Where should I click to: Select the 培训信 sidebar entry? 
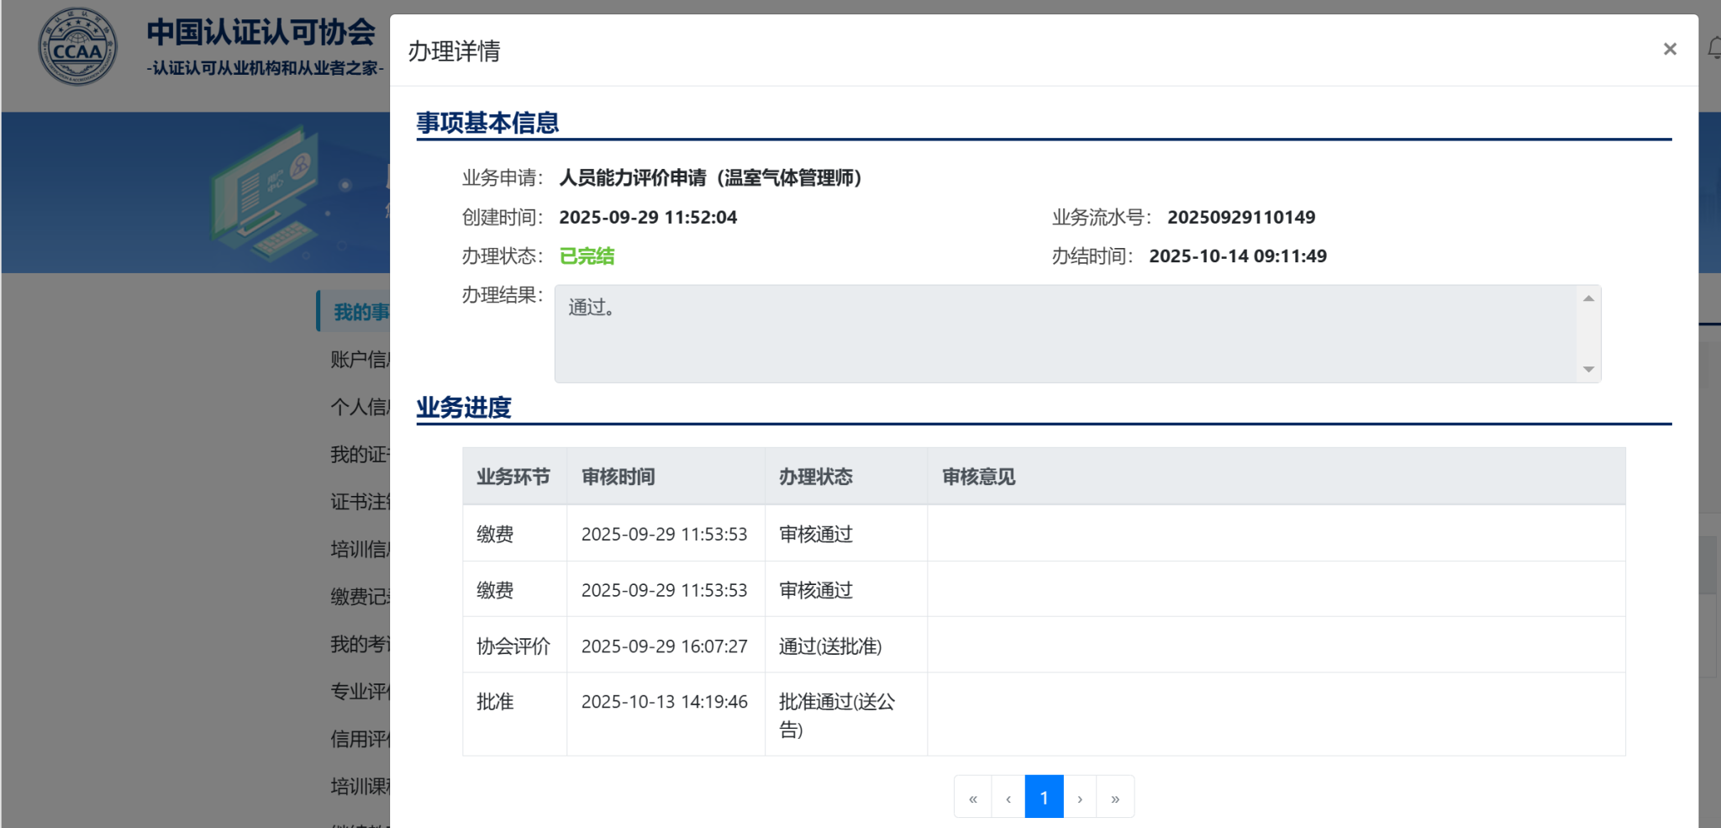[360, 550]
